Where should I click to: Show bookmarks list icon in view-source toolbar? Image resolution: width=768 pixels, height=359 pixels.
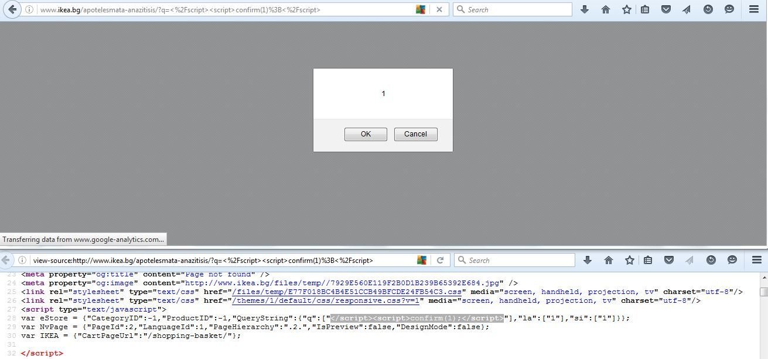point(648,260)
